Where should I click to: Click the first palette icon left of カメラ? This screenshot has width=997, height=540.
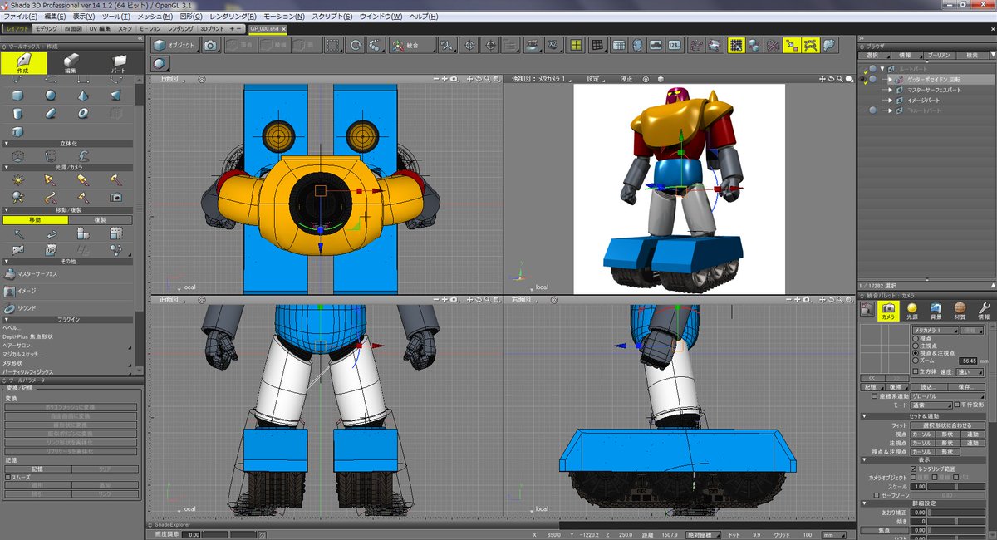click(867, 311)
